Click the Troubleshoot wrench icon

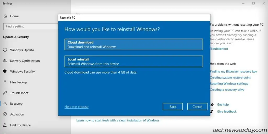pos(5,93)
